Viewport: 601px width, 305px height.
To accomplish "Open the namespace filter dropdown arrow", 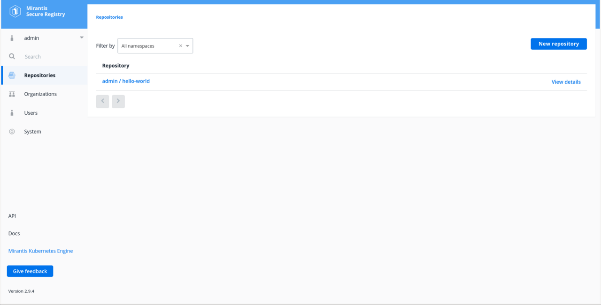I will point(187,46).
